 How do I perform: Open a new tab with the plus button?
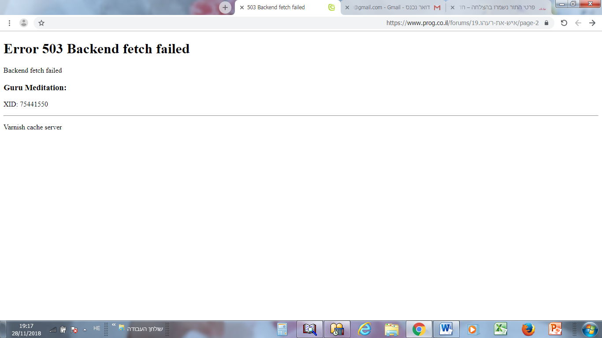click(225, 7)
